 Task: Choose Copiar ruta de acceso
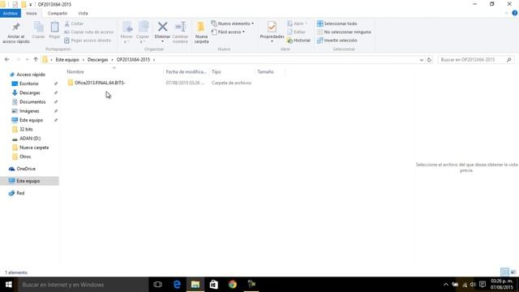[x=88, y=32]
